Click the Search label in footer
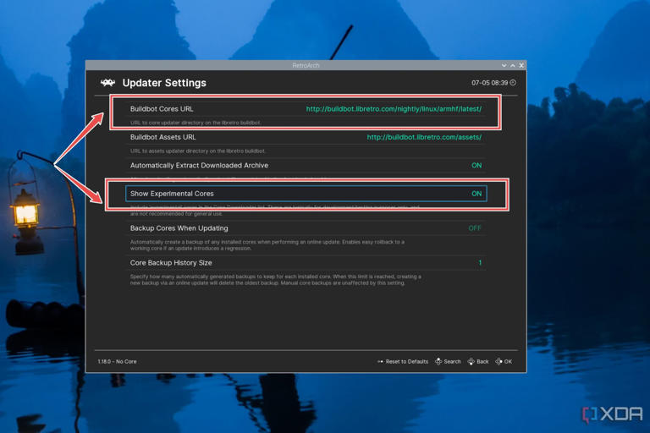This screenshot has width=650, height=433. coord(452,362)
